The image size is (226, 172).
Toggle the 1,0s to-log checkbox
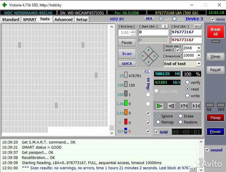(x=148, y=104)
